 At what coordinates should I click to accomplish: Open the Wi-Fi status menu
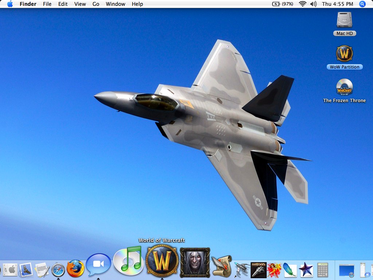pyautogui.click(x=302, y=4)
